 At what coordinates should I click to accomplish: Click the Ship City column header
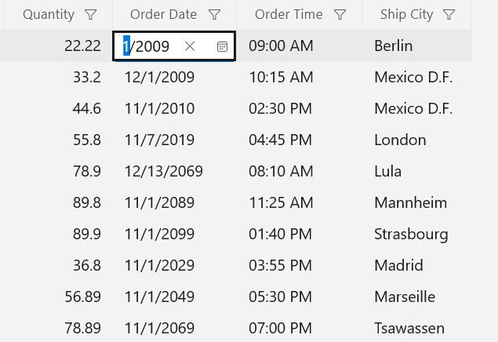406,15
